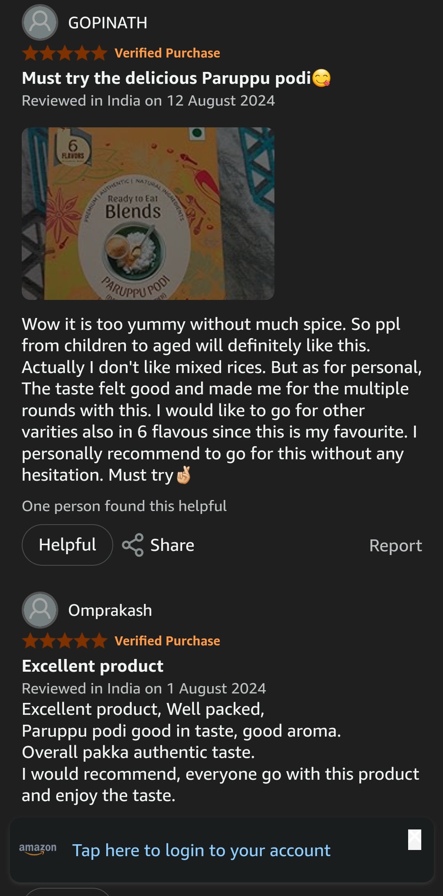The width and height of the screenshot is (443, 896).
Task: Tap here to login to your account
Action: coord(201,850)
